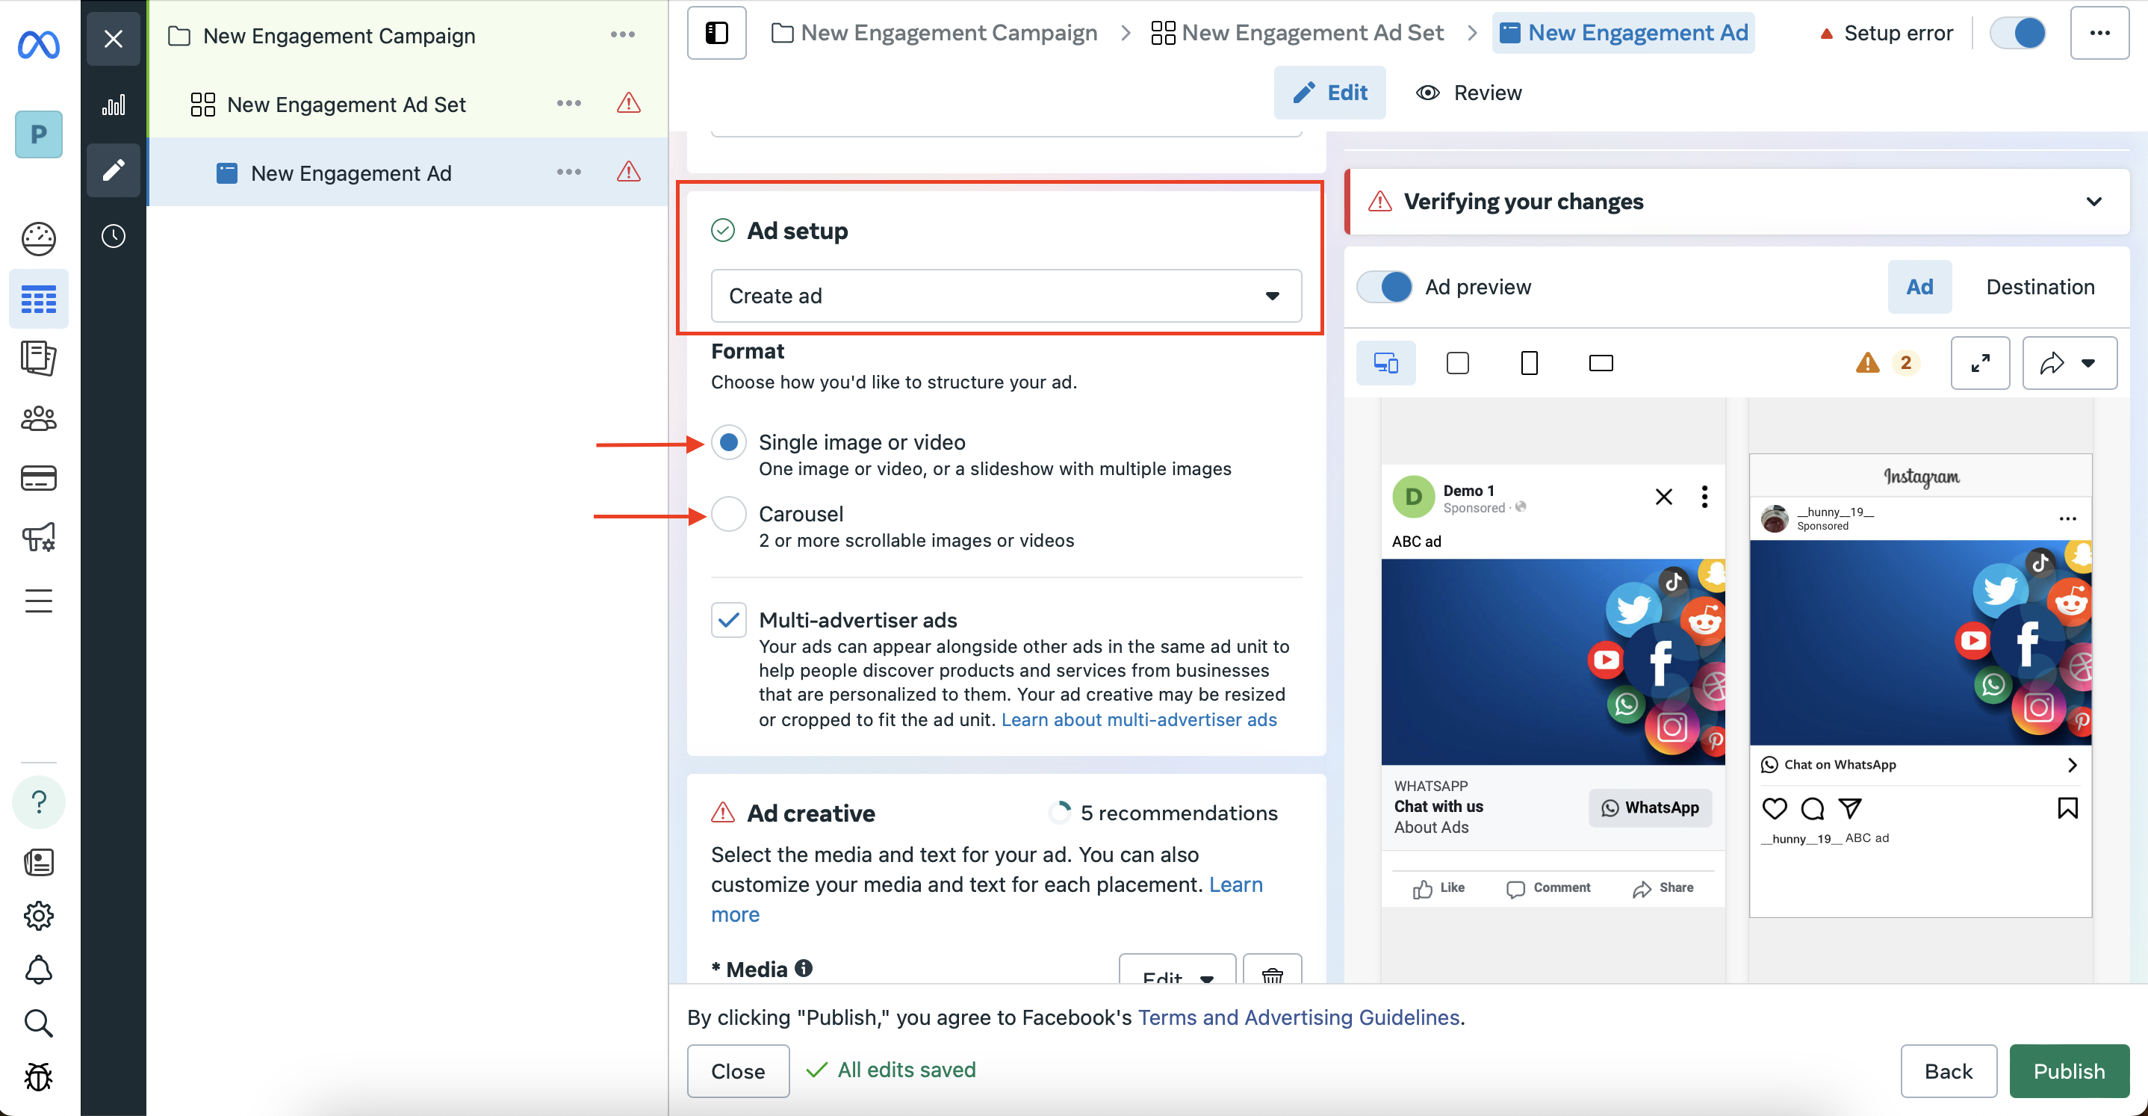
Task: Open the history clock icon
Action: pos(114,236)
